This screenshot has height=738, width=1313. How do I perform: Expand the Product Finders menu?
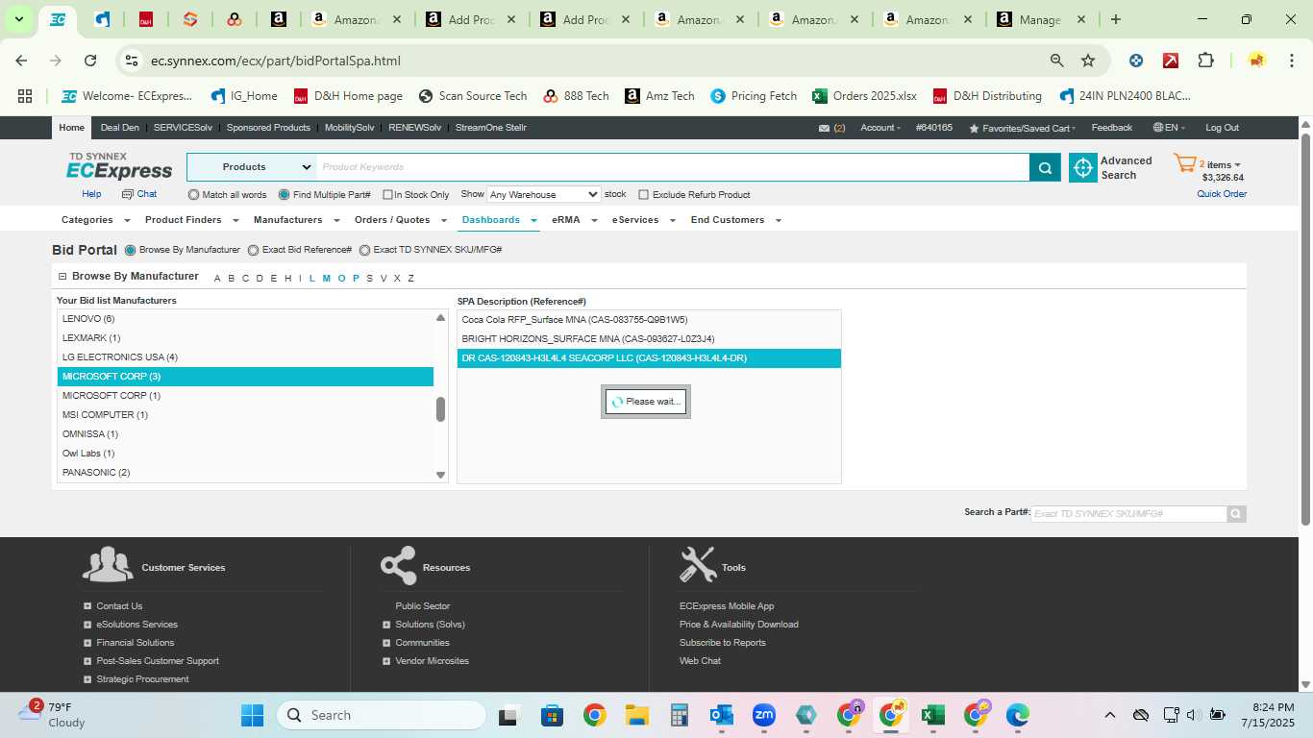[x=189, y=220]
